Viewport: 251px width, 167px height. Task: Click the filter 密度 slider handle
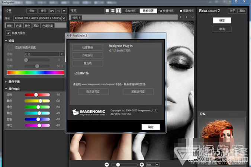coord(37,66)
